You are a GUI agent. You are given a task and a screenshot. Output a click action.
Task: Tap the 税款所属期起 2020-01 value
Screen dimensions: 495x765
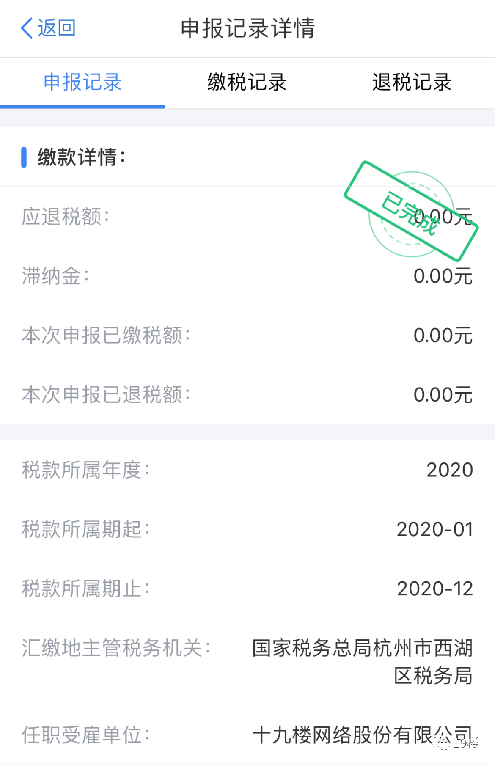(x=435, y=529)
